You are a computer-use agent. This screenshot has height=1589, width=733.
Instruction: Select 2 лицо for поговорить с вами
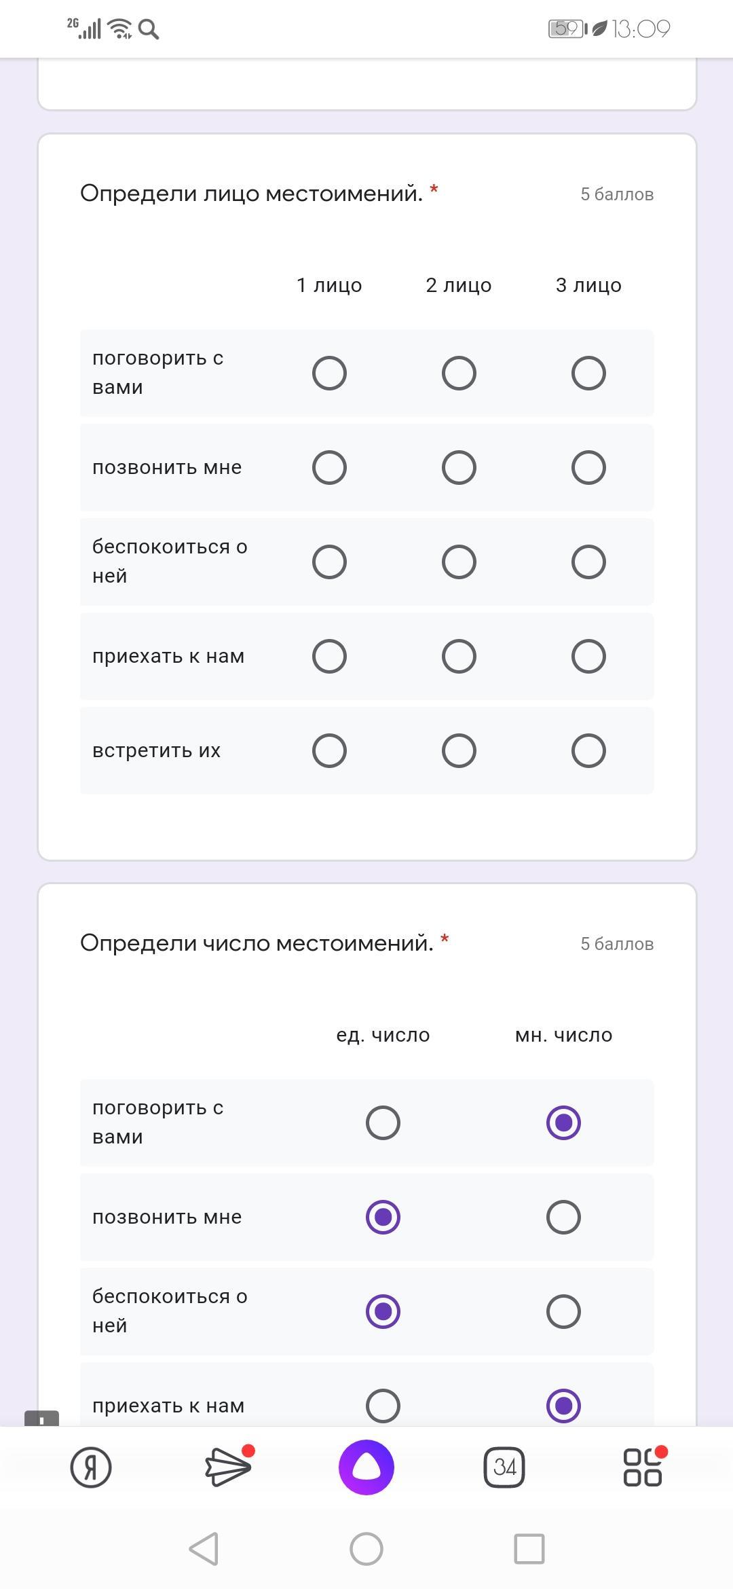pyautogui.click(x=459, y=373)
